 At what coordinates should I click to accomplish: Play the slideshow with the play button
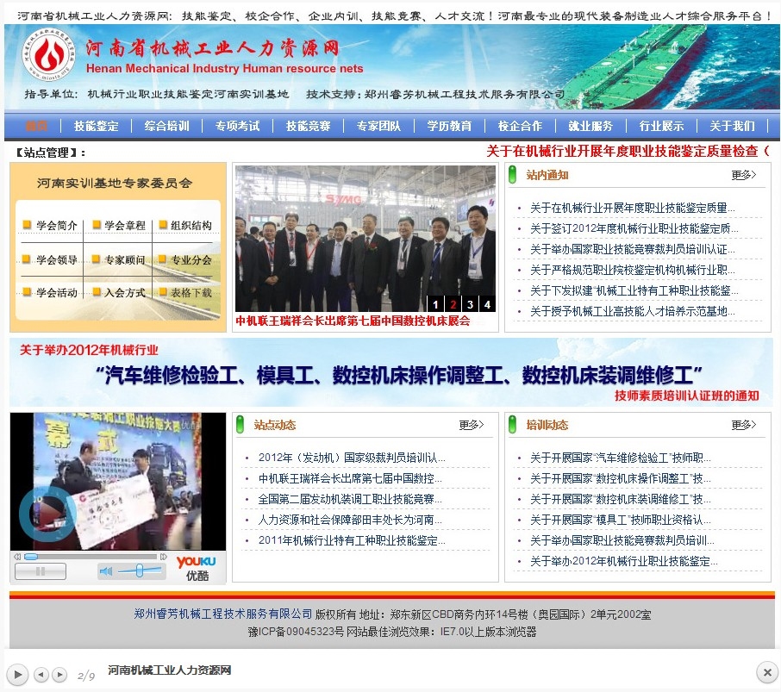(x=17, y=675)
